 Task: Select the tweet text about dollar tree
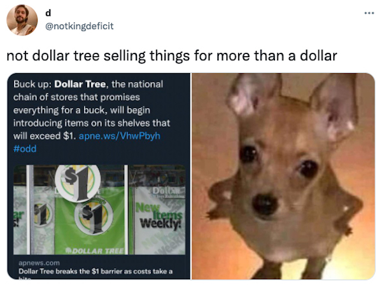172,56
